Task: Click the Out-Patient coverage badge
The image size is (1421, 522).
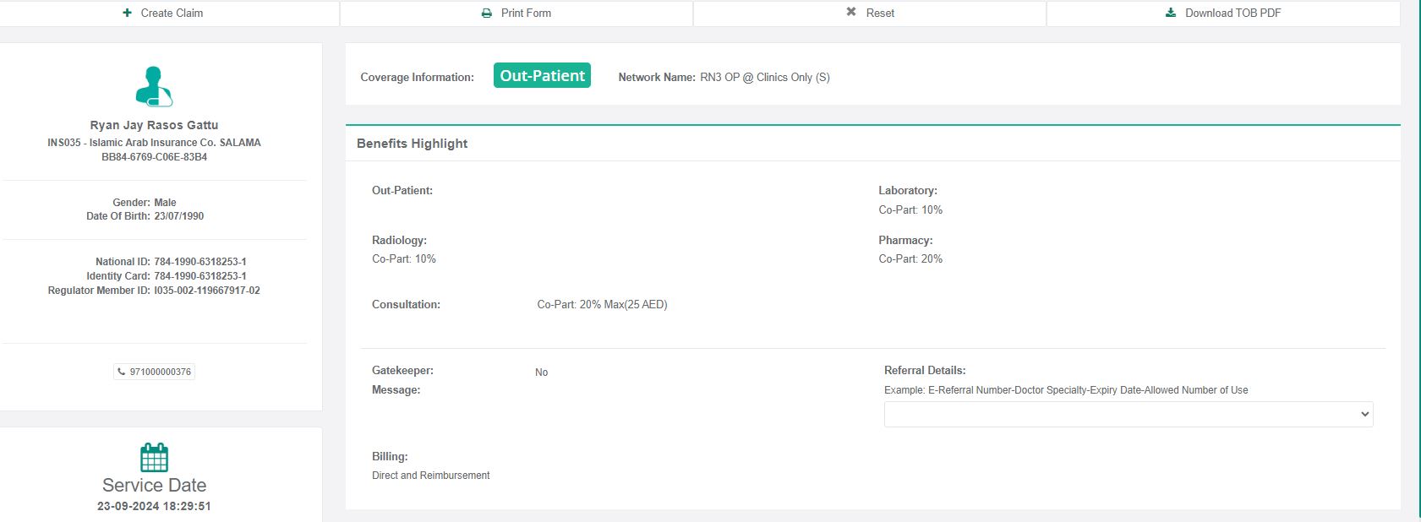Action: click(x=542, y=75)
